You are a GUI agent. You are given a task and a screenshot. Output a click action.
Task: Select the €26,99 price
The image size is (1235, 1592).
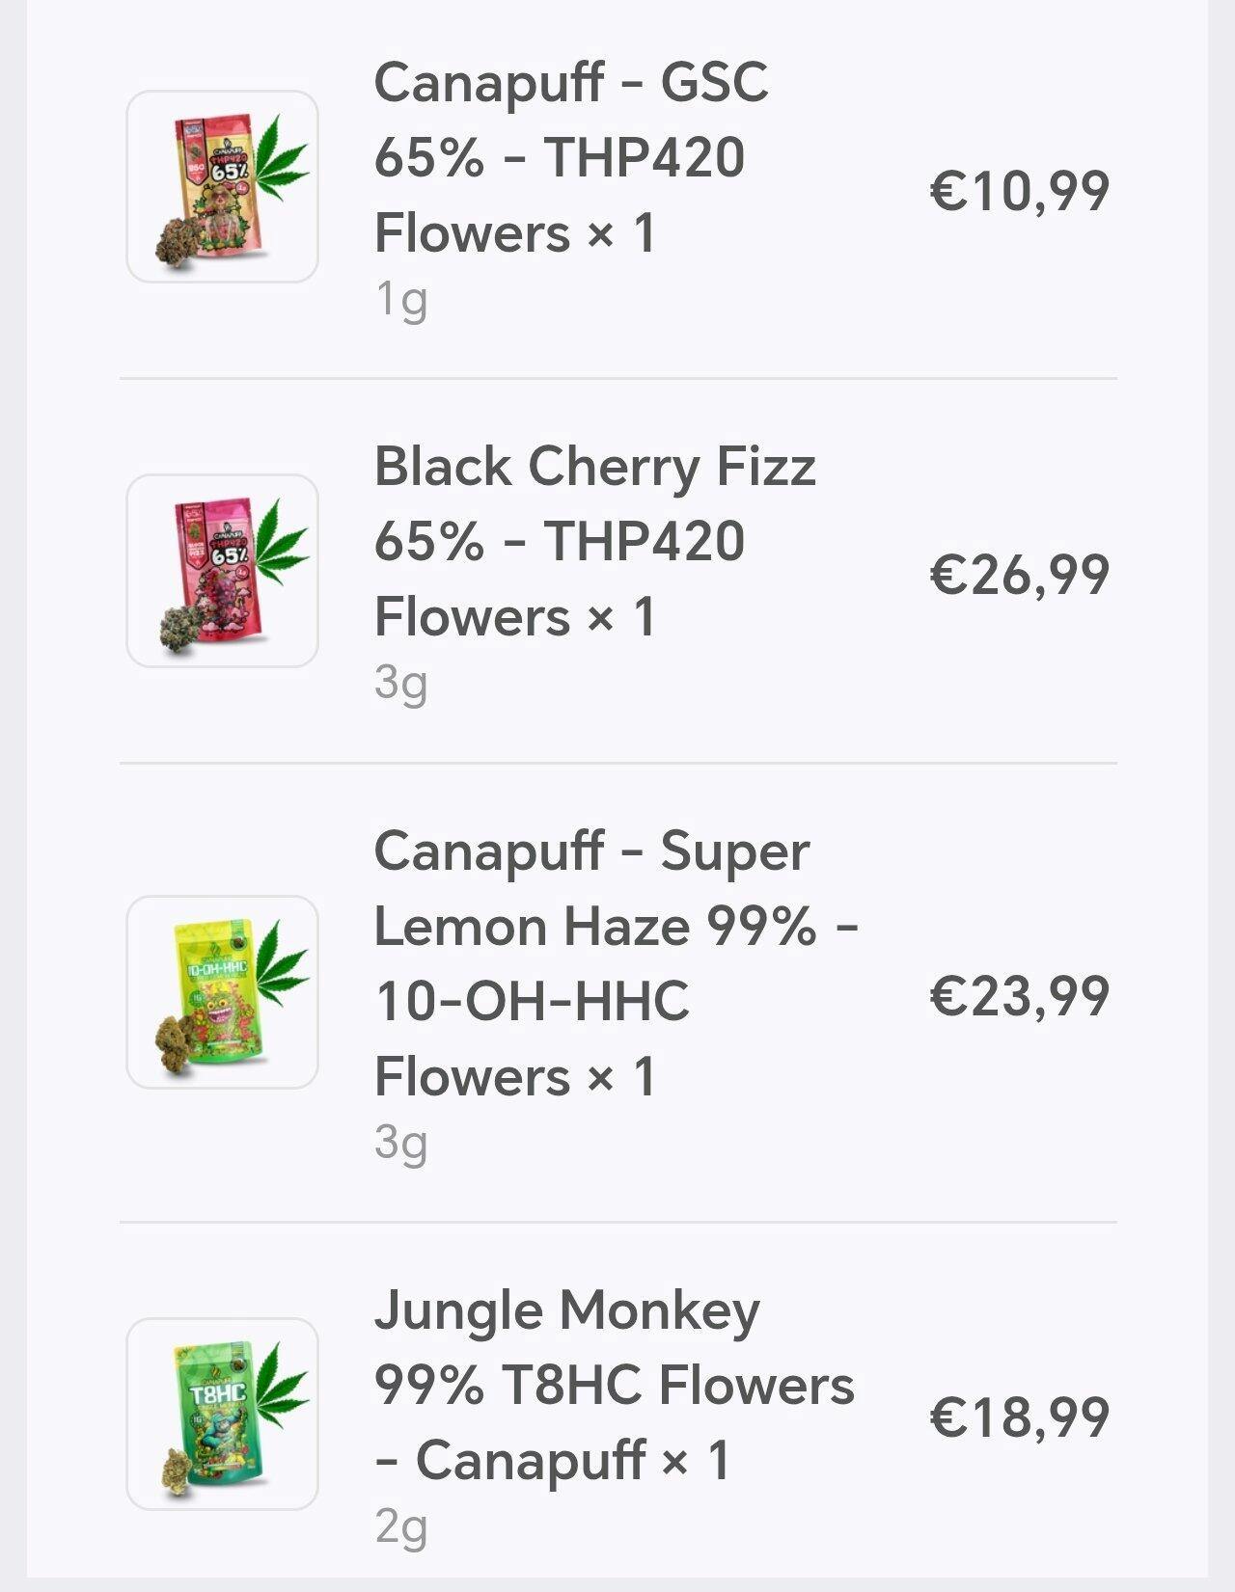[1019, 574]
